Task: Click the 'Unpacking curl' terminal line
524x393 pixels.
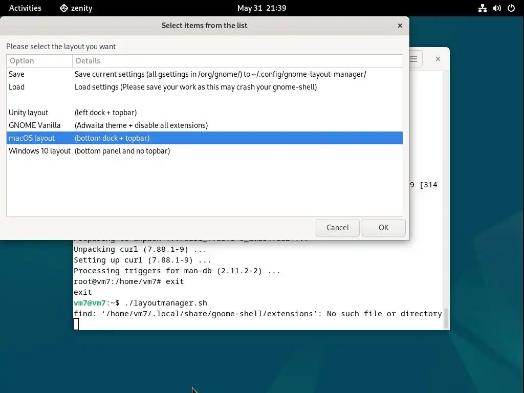Action: [140, 249]
